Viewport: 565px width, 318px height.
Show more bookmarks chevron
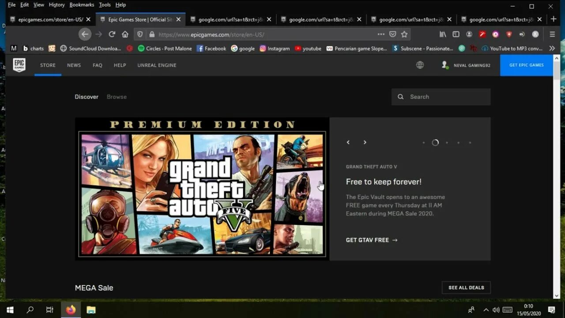point(552,48)
